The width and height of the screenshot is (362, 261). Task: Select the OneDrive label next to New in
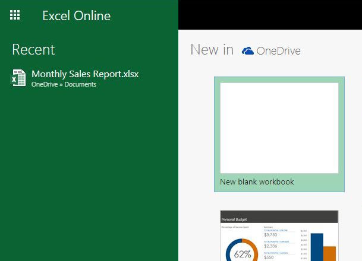[278, 51]
